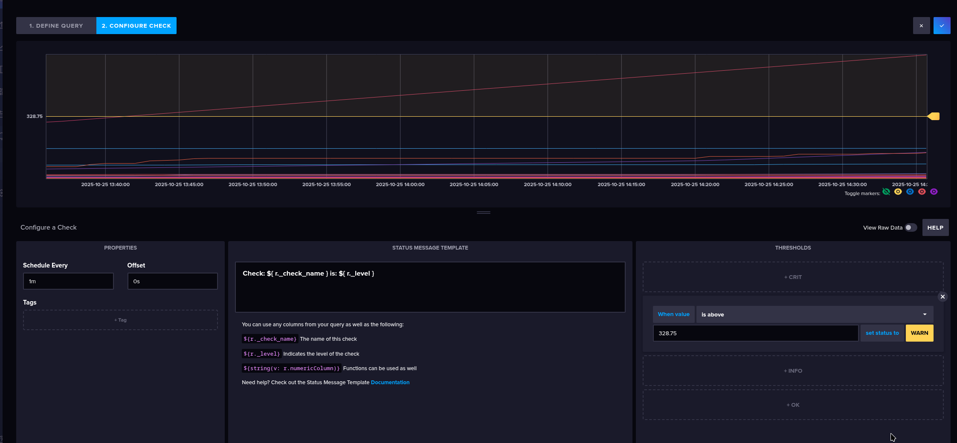Click the HELP button
This screenshot has width=957, height=443.
[935, 227]
